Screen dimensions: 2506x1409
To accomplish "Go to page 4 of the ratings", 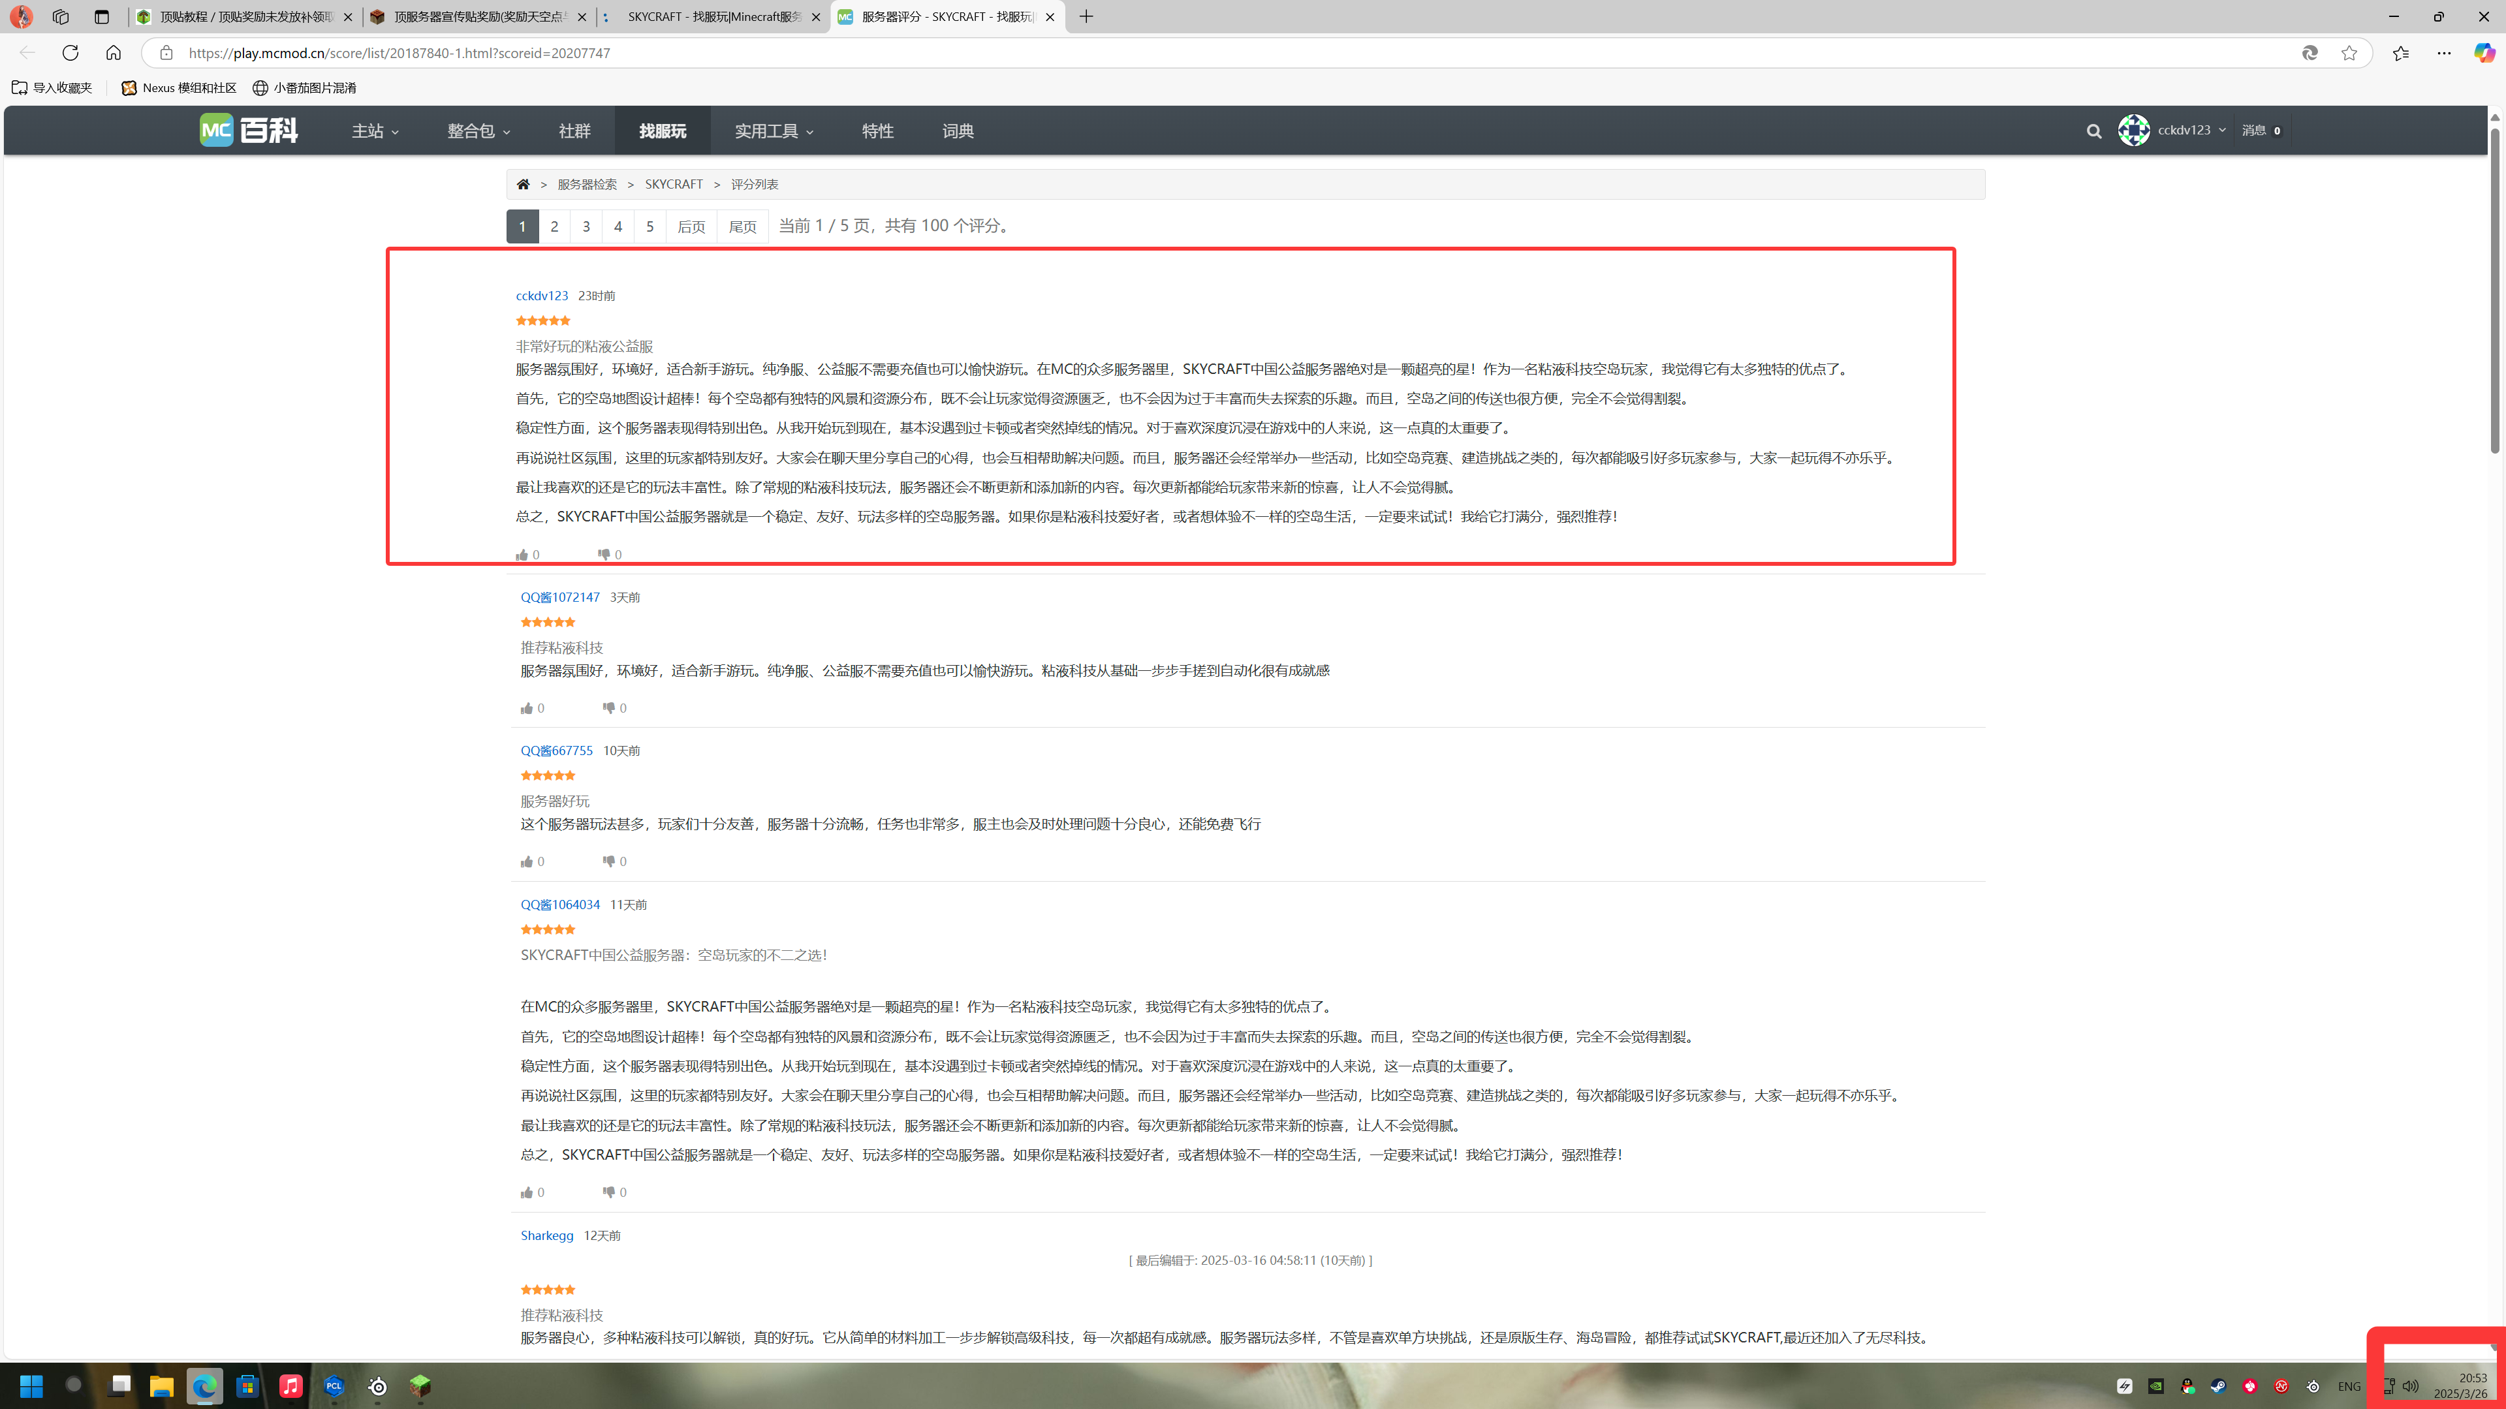I will (x=618, y=226).
